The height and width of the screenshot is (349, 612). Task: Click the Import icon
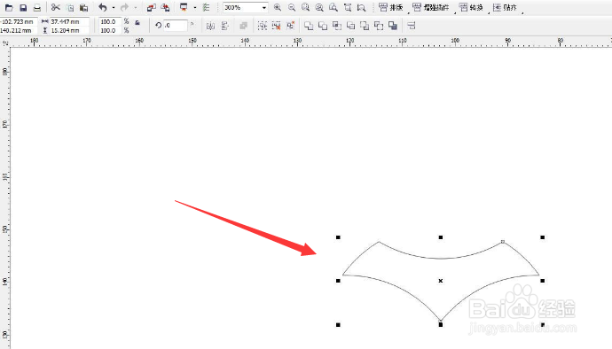click(152, 7)
